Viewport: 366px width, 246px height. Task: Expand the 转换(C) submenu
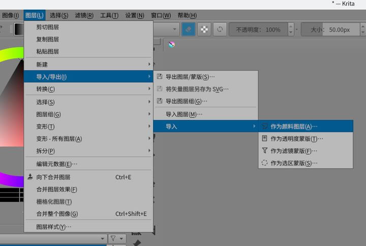coord(88,89)
